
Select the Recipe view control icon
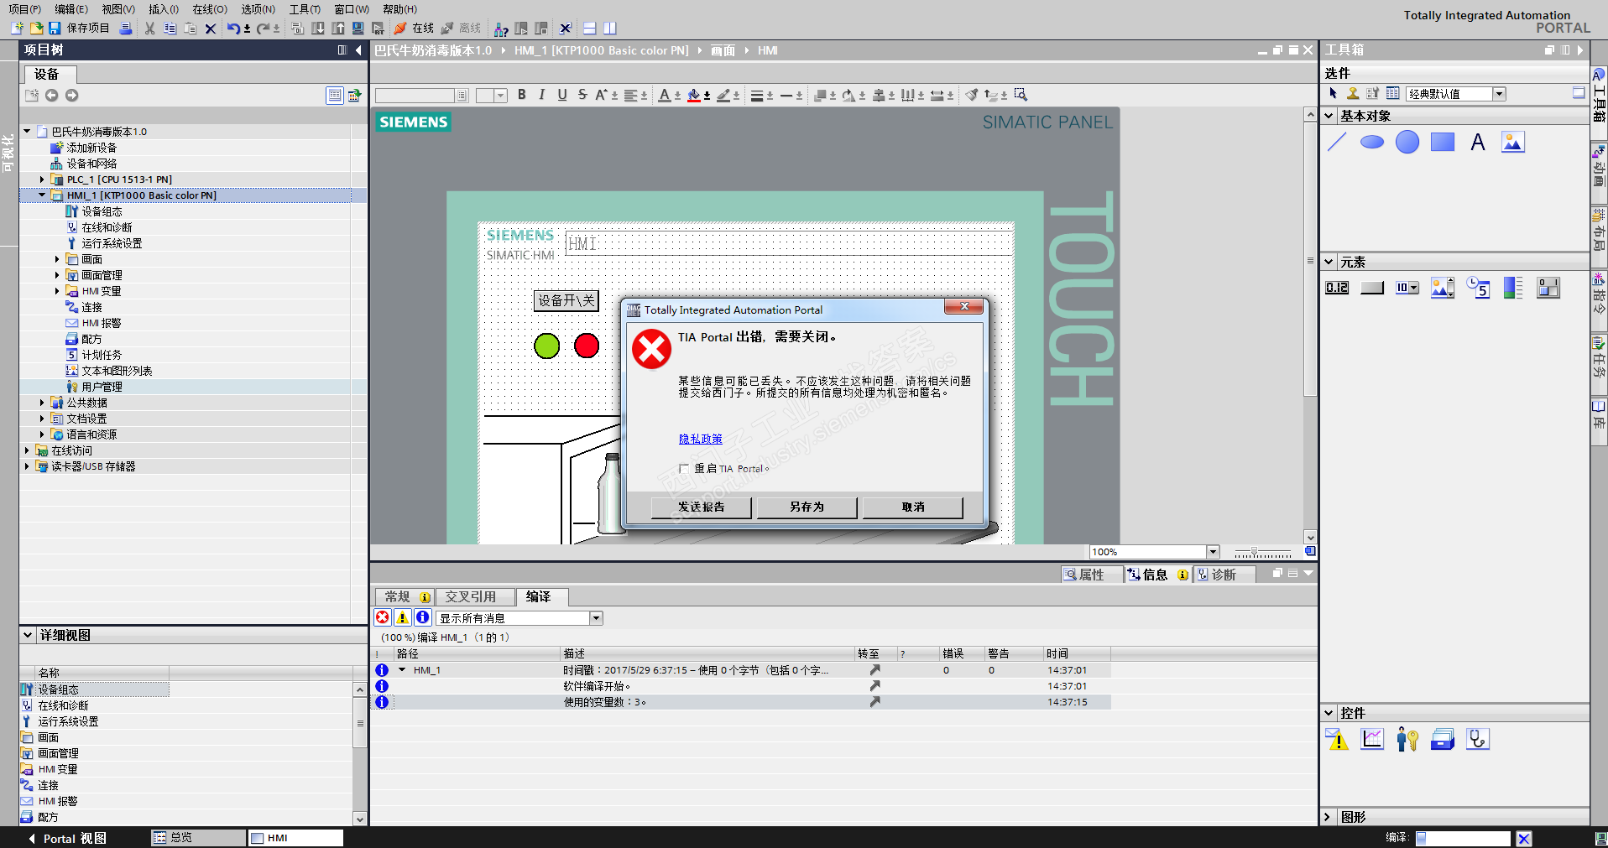click(1443, 740)
